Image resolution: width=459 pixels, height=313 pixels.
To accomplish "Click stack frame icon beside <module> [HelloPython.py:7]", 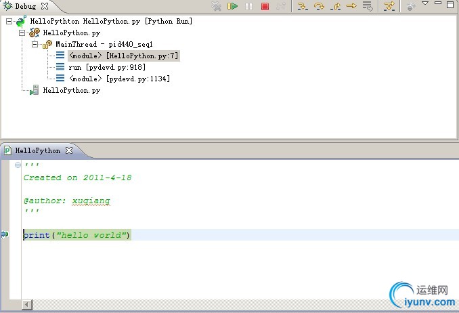I will pos(60,55).
